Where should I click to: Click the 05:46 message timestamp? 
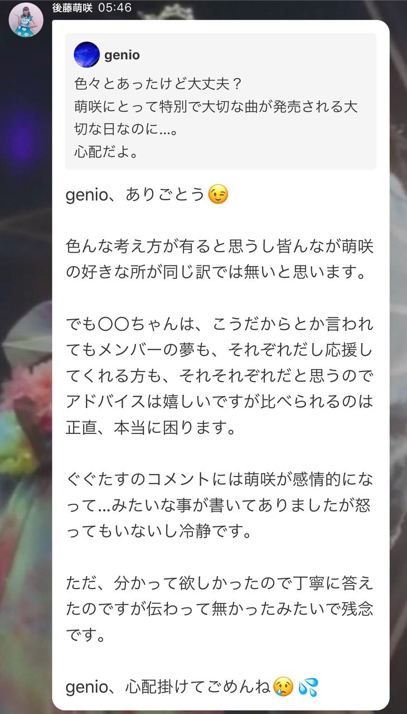click(x=114, y=8)
